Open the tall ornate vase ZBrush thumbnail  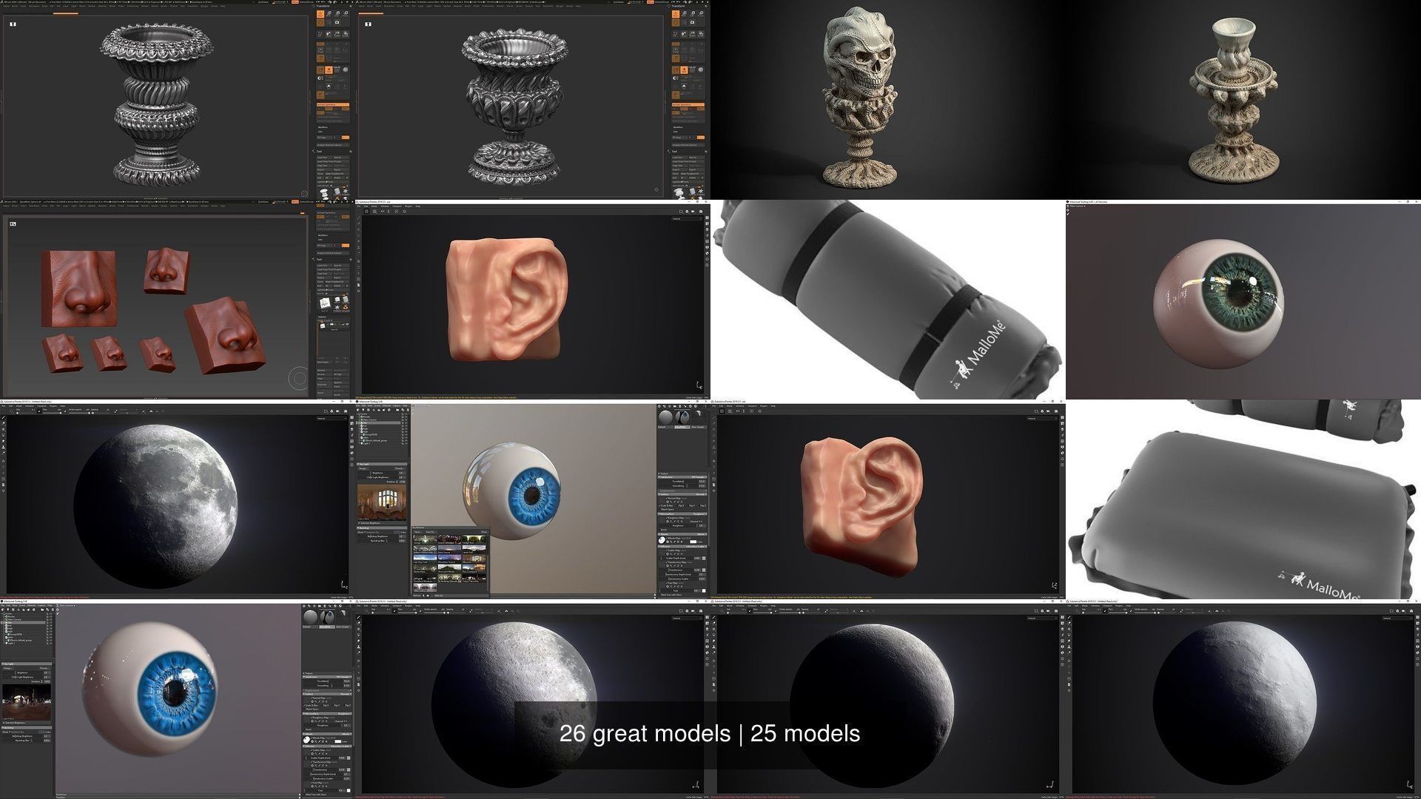pyautogui.click(x=178, y=100)
